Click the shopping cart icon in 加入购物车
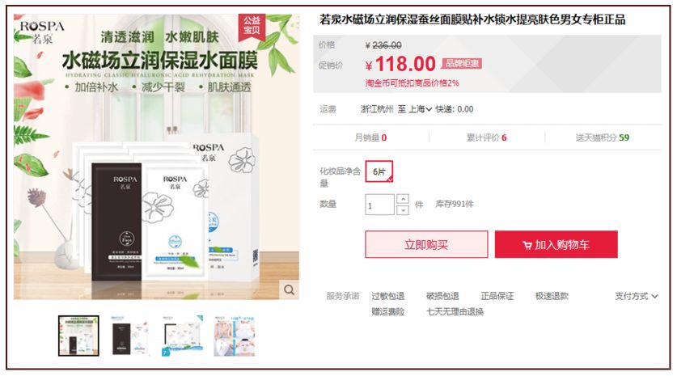The width and height of the screenshot is (677, 376). coord(527,245)
